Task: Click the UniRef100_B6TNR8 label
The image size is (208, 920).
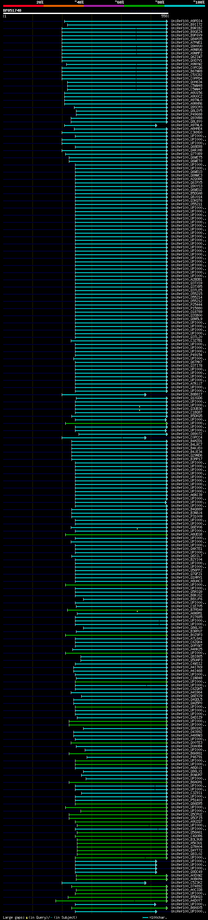Action: point(186,71)
